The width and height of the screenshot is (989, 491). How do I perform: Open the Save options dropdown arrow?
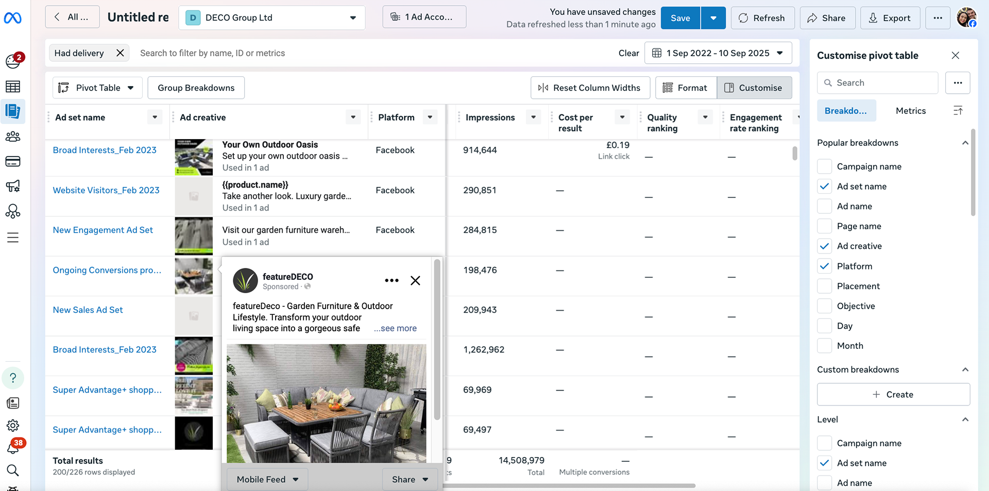click(x=713, y=18)
